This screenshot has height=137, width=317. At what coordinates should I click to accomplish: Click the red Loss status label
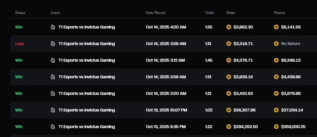[x=19, y=44]
